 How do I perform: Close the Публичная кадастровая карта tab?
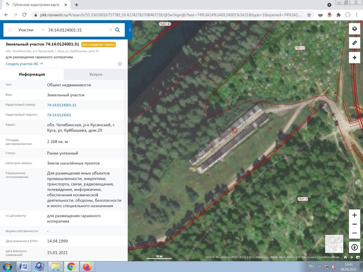(66, 5)
